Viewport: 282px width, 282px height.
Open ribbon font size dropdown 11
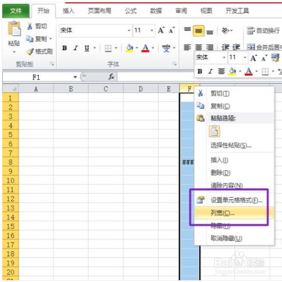click(152, 31)
